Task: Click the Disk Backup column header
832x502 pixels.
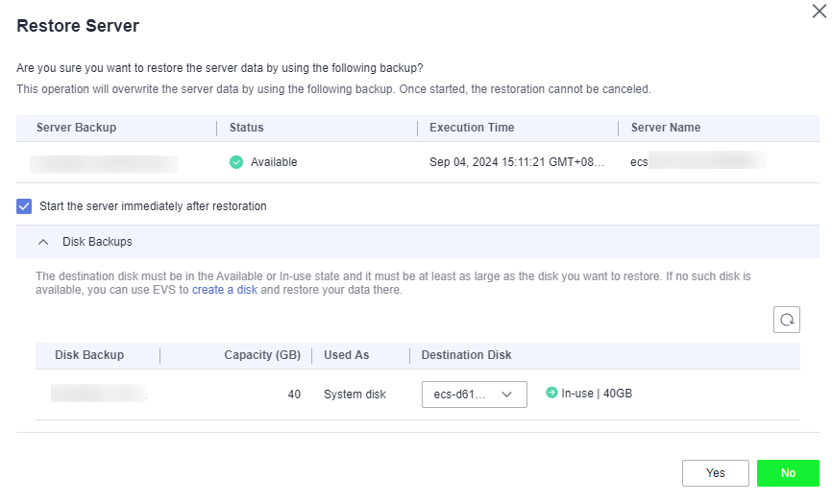Action: pyautogui.click(x=89, y=355)
